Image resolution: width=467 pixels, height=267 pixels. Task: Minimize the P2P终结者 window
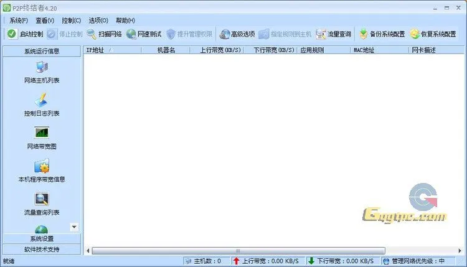pos(435,8)
